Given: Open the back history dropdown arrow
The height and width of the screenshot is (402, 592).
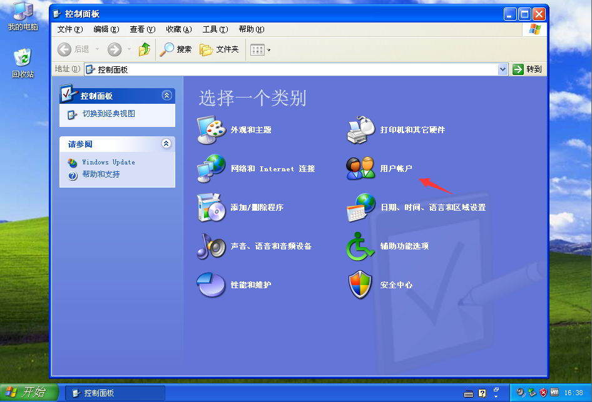Looking at the screenshot, I should coord(97,49).
